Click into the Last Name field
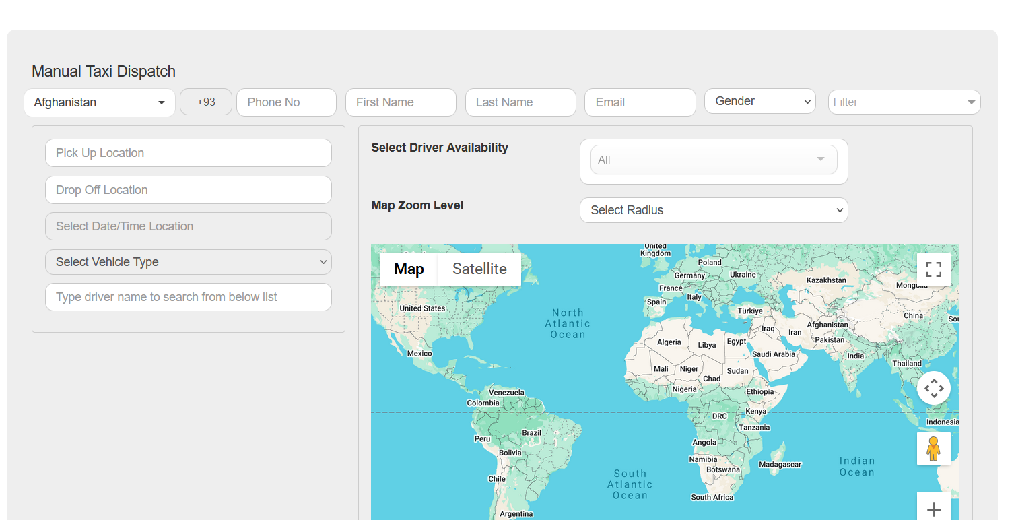Image resolution: width=1014 pixels, height=520 pixels. coord(520,102)
